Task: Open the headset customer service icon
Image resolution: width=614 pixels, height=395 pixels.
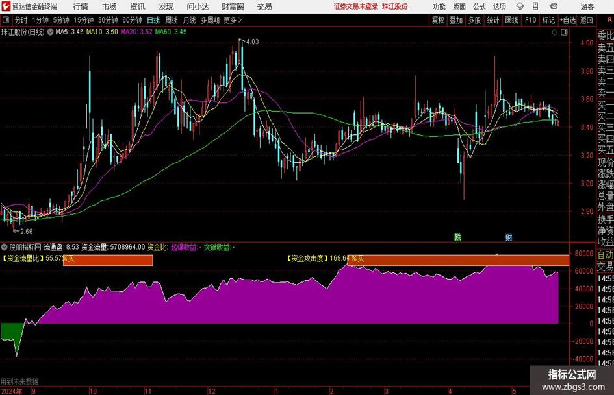Action: [520, 6]
